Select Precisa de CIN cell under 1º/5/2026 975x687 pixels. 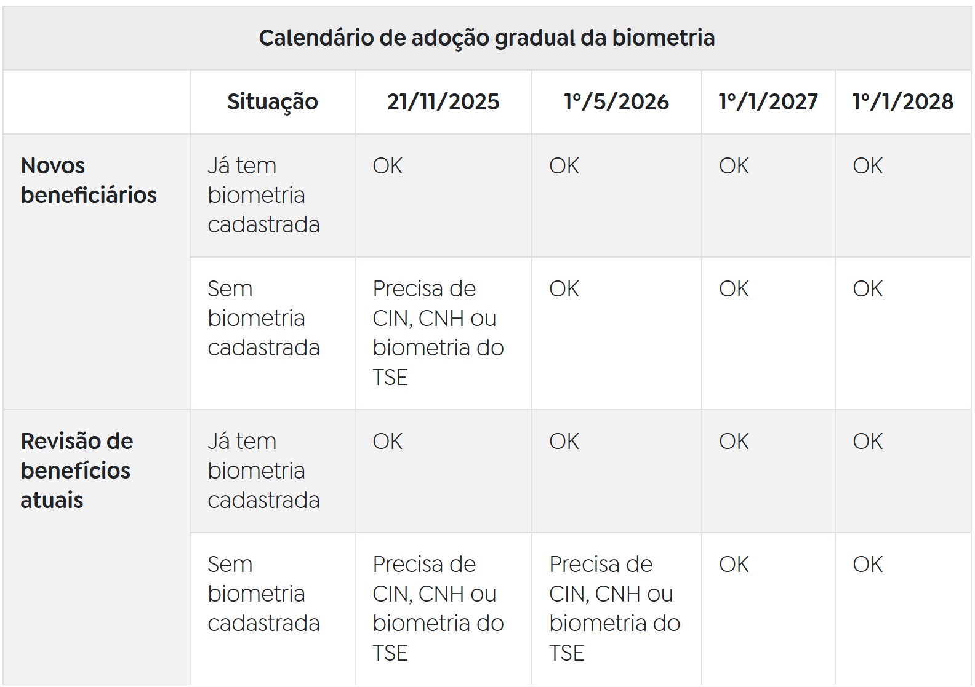pyautogui.click(x=614, y=608)
